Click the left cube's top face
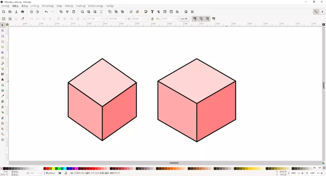The height and width of the screenshot is (176, 326). 102,83
